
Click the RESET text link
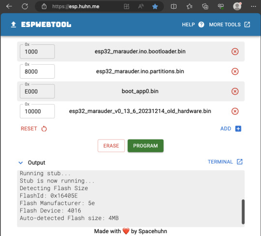[29, 129]
